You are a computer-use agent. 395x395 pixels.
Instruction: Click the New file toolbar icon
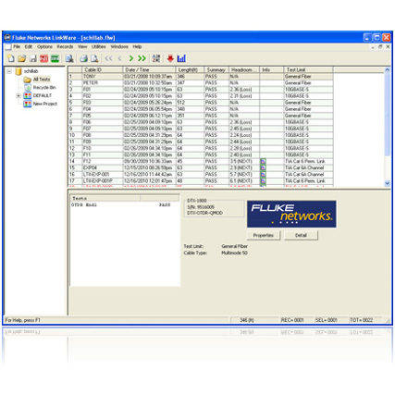click(x=11, y=58)
